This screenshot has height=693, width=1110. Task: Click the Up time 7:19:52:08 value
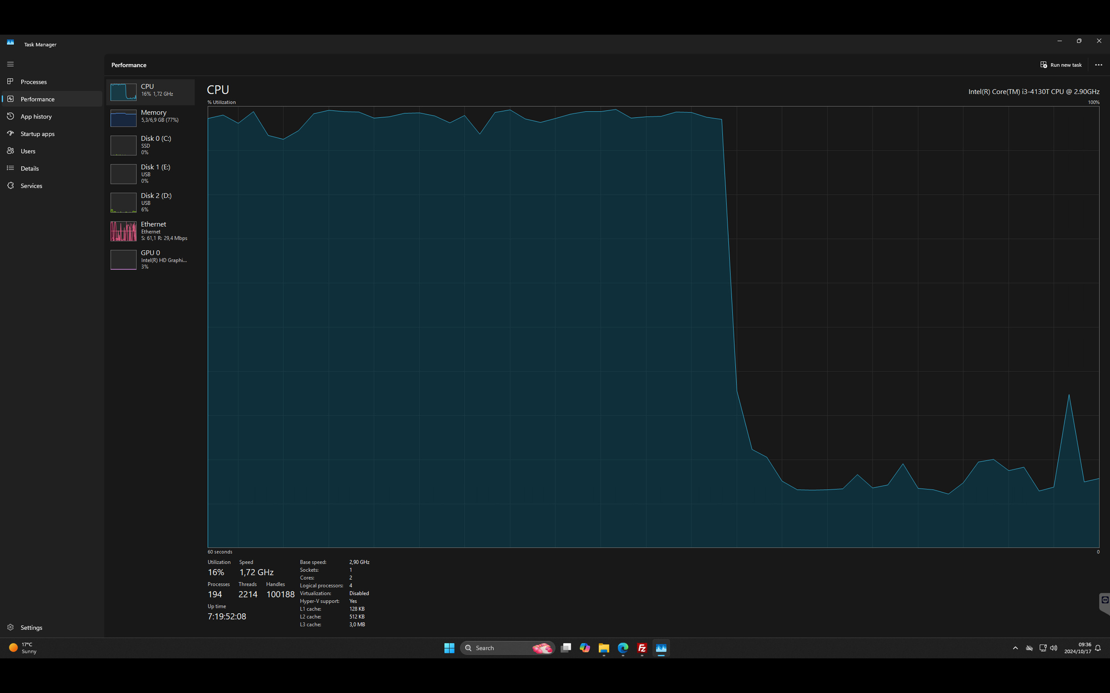tap(227, 616)
